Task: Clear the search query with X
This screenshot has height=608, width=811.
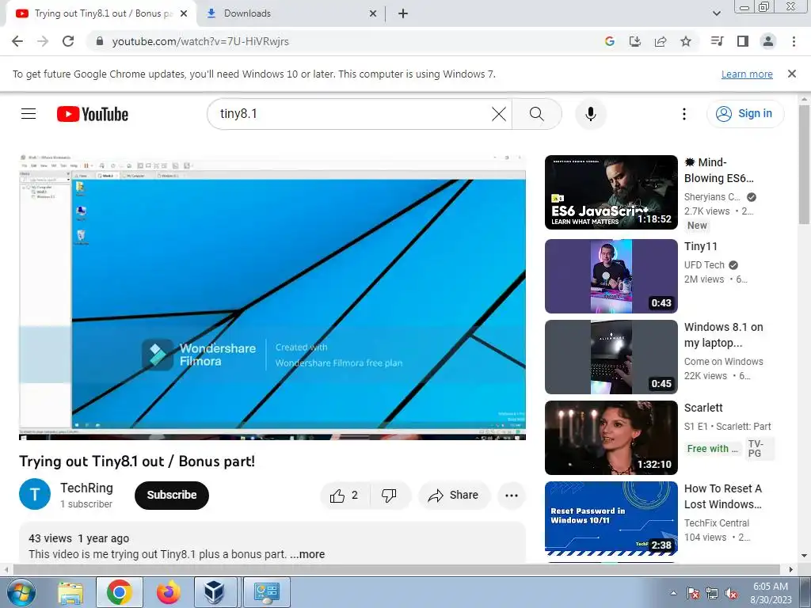Action: pos(499,114)
